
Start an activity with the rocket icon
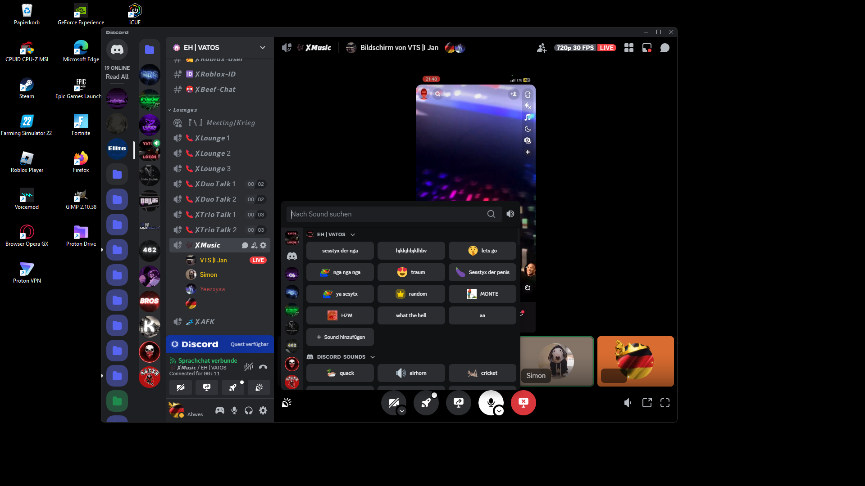(x=426, y=403)
